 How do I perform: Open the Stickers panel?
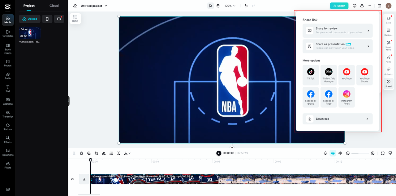point(8,127)
